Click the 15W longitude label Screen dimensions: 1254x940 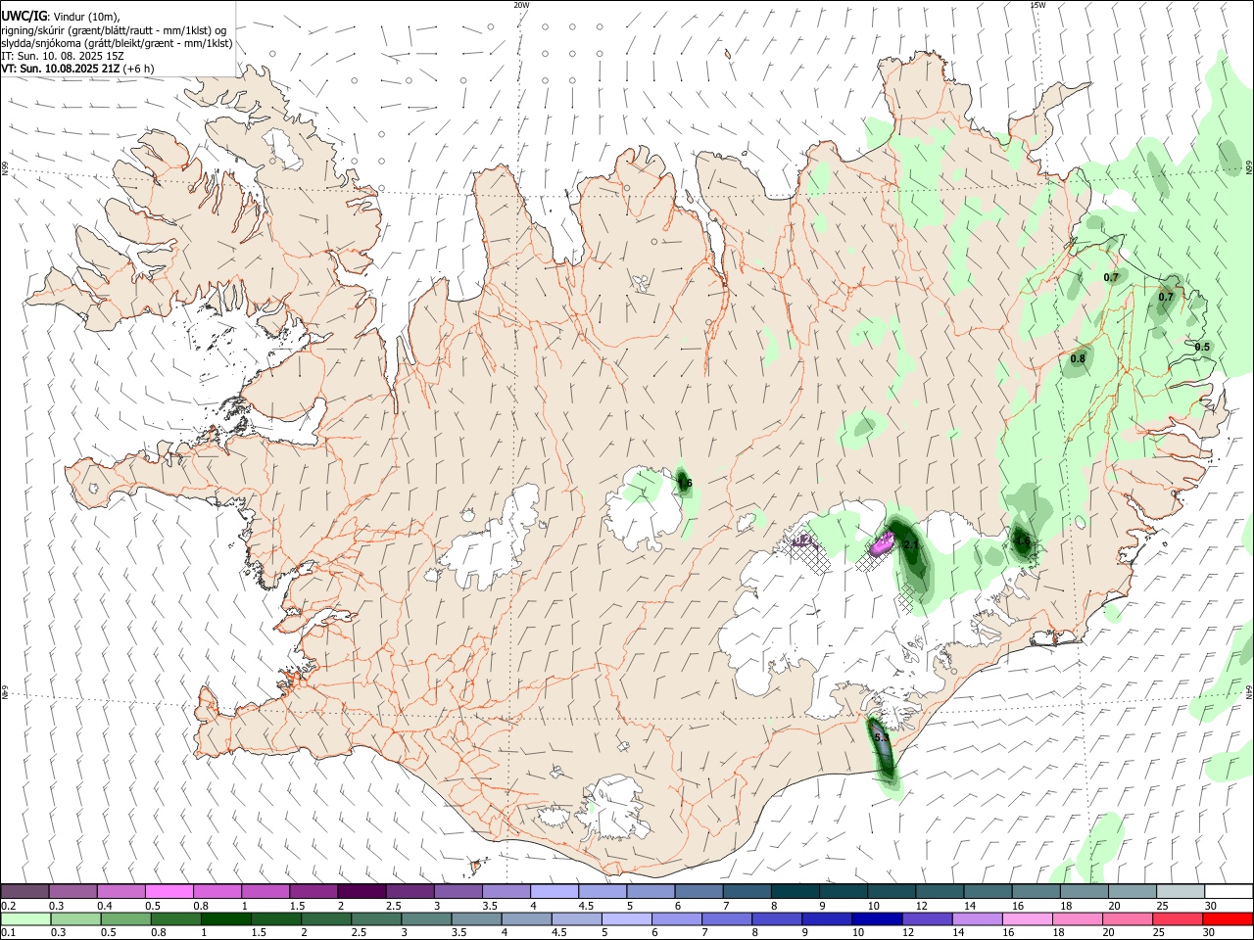click(x=1037, y=5)
